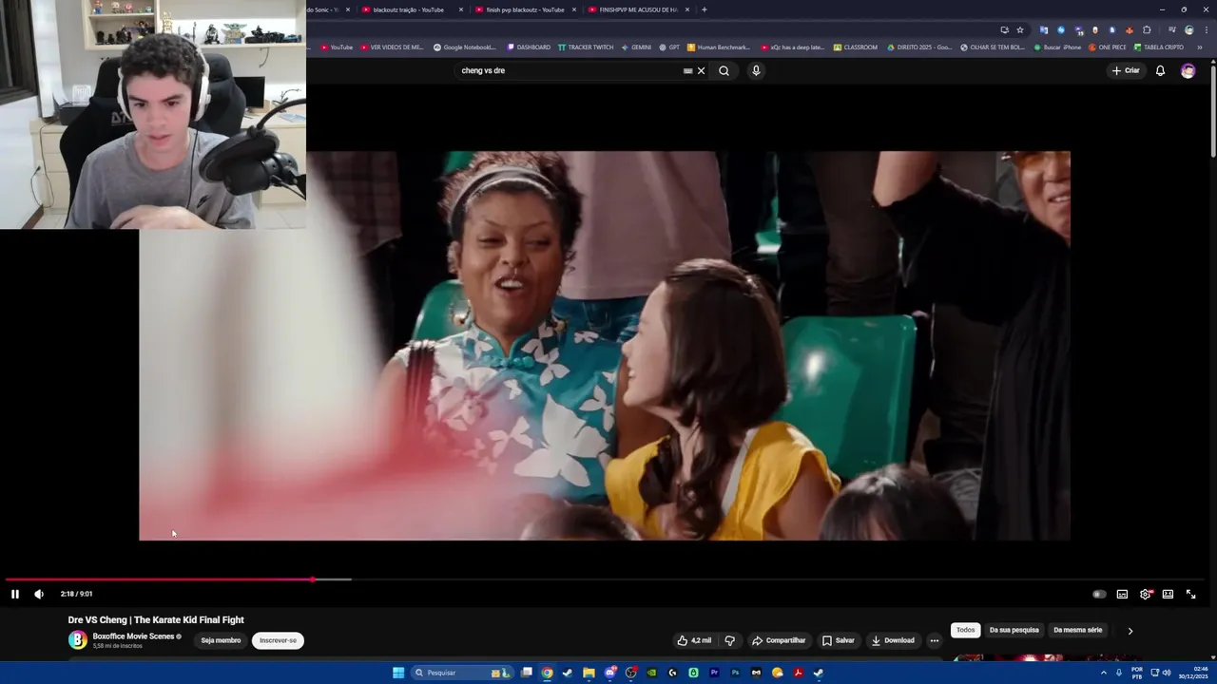This screenshot has width=1217, height=684.
Task: Open Chrome extensions puzzle icon
Action: click(1147, 29)
